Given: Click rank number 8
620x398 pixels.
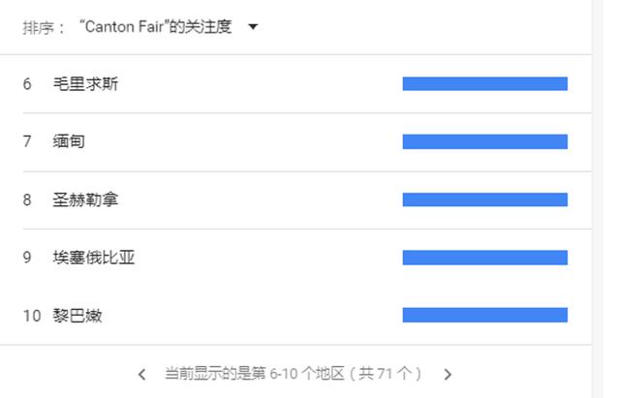Looking at the screenshot, I should pyautogui.click(x=27, y=199).
